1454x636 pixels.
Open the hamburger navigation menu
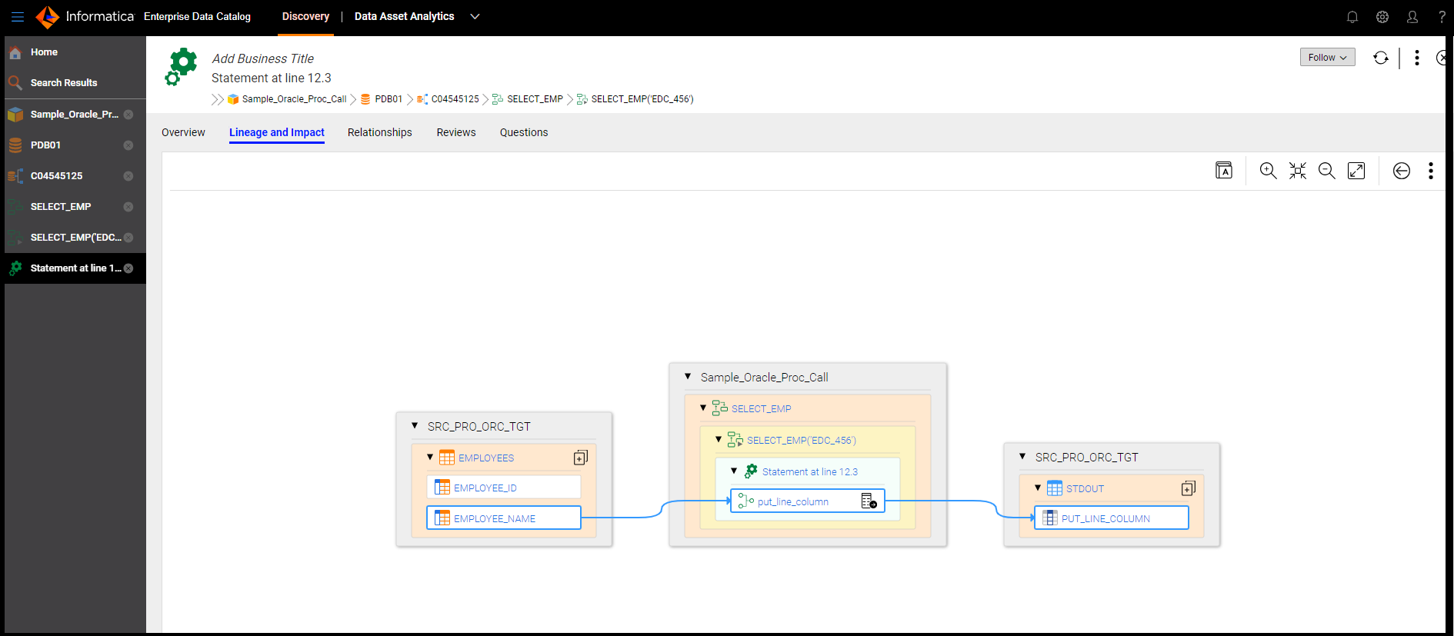point(17,16)
